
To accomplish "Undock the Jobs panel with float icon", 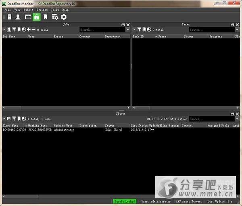I will (x=123, y=25).
